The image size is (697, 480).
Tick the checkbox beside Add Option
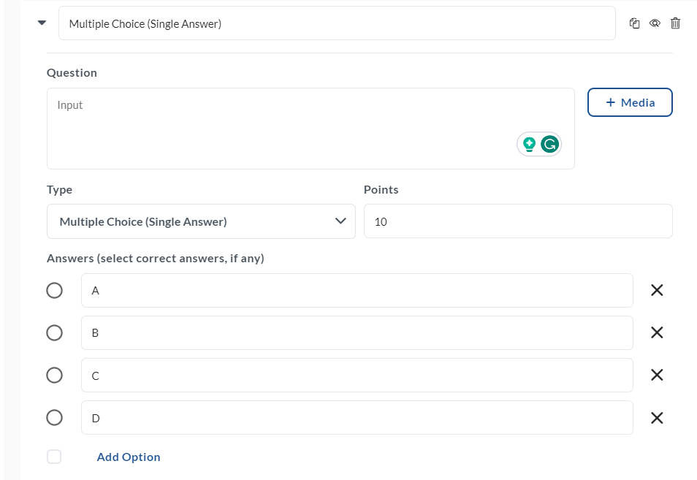click(x=54, y=457)
